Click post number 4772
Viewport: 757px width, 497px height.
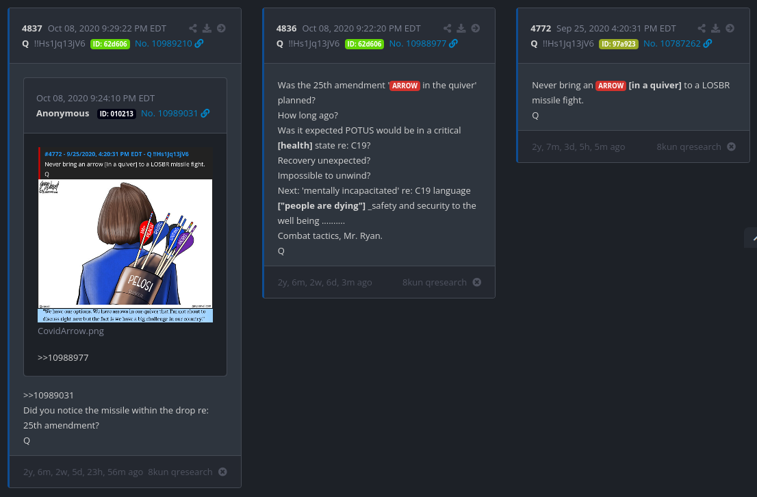541,29
